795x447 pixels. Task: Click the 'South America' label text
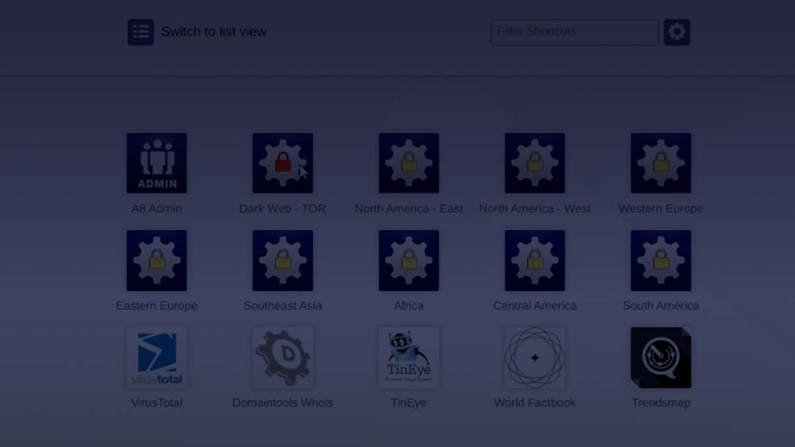661,306
